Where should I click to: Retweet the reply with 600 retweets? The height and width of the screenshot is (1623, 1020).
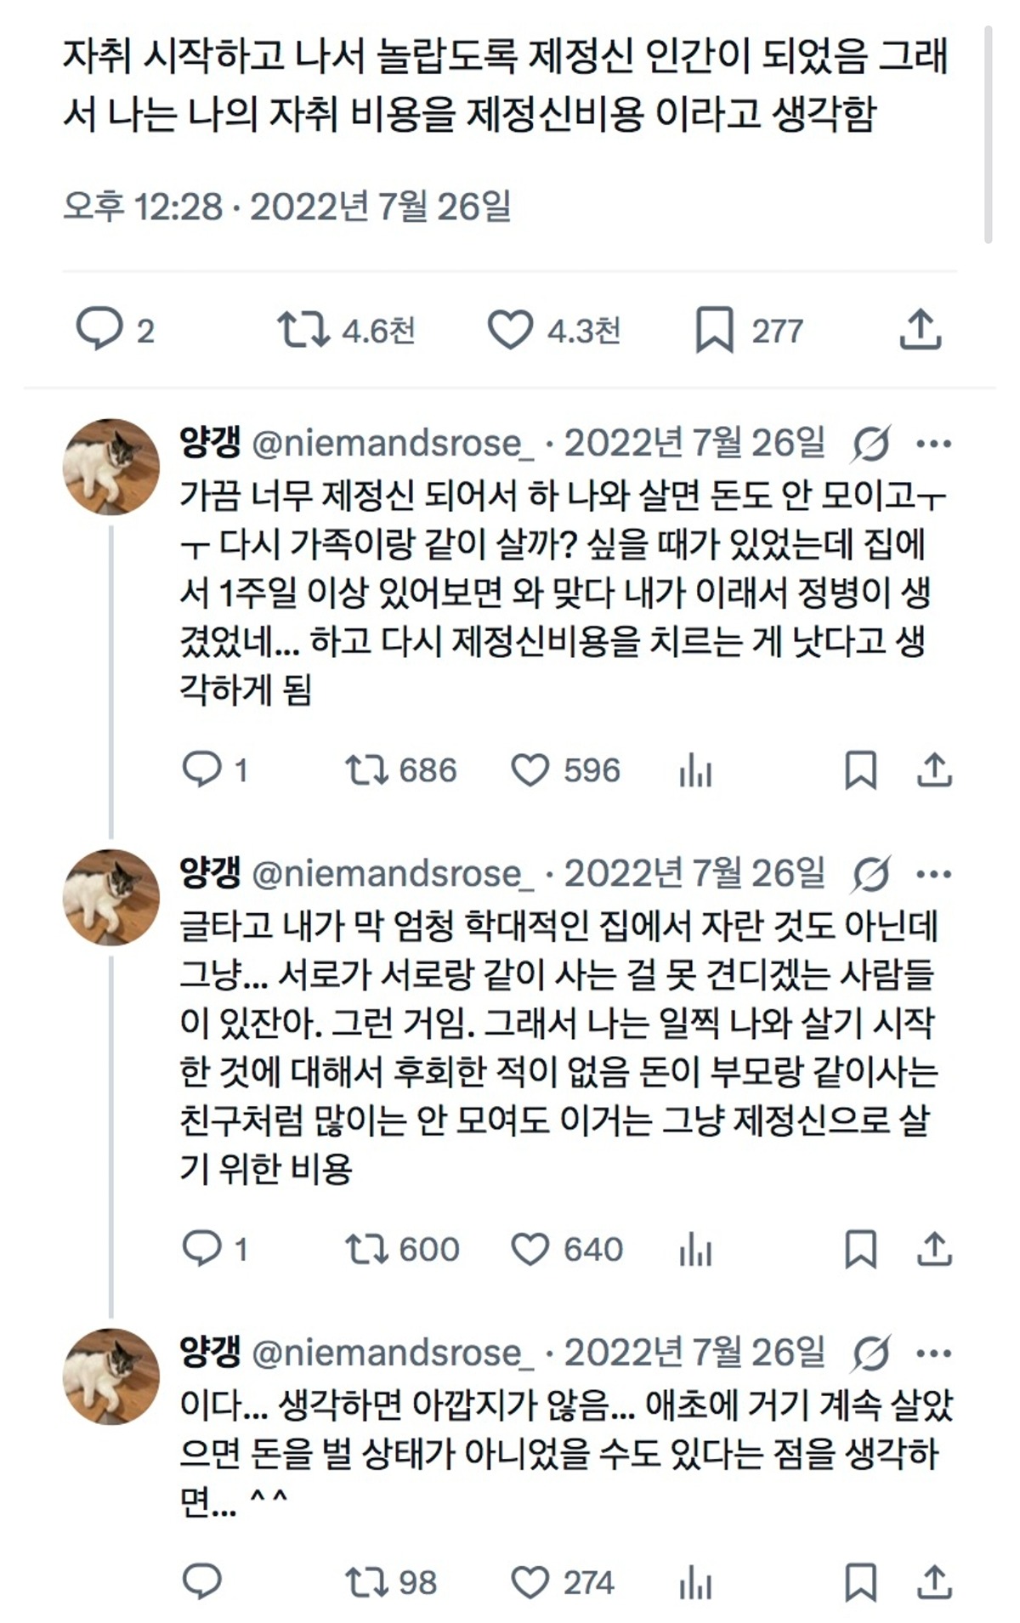[367, 1249]
